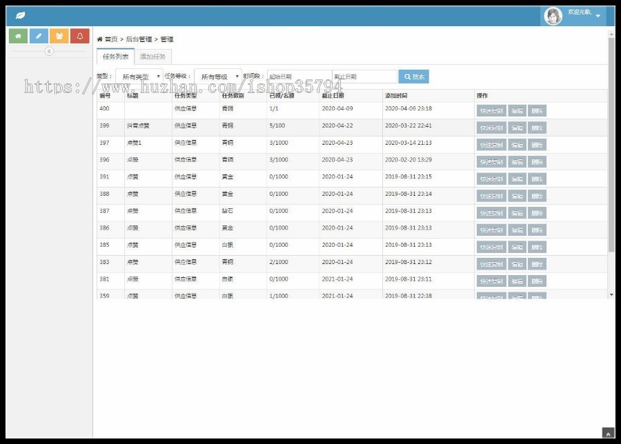621x444 pixels.
Task: Click the blue pencil edit shortcut
Action: pos(39,36)
